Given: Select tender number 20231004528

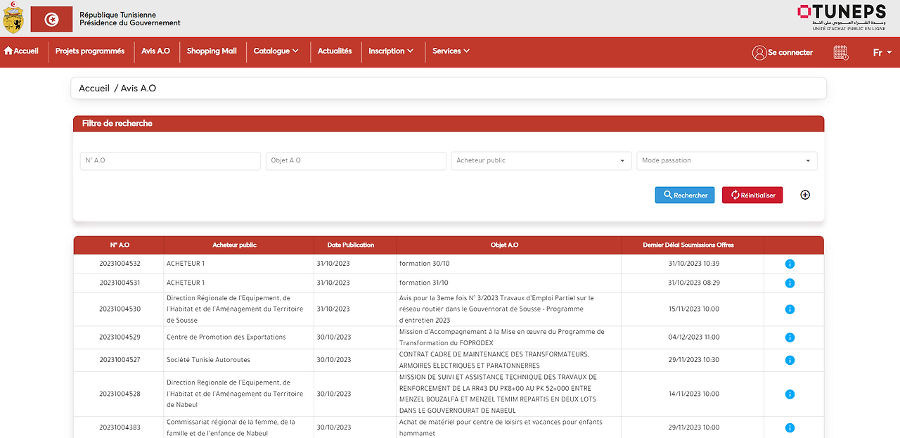Looking at the screenshot, I should [x=120, y=394].
